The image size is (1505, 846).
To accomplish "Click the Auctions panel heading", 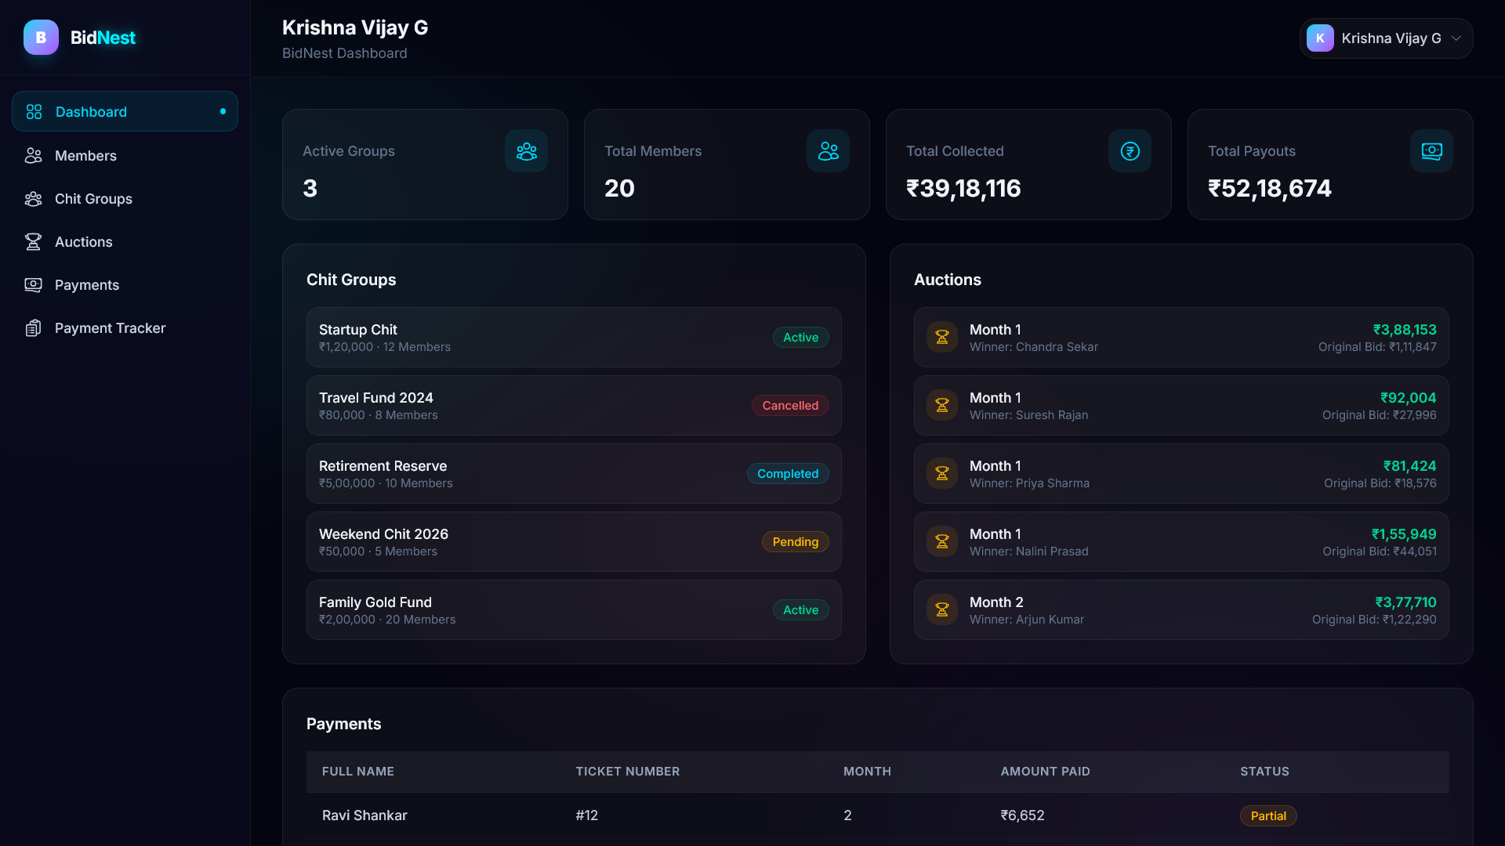I will [947, 280].
